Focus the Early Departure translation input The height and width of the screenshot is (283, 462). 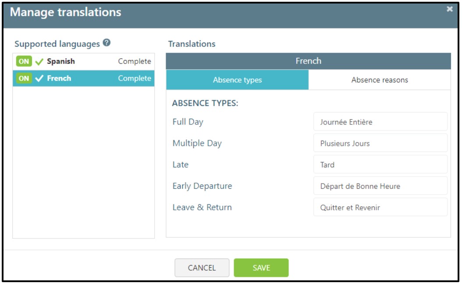click(x=380, y=186)
